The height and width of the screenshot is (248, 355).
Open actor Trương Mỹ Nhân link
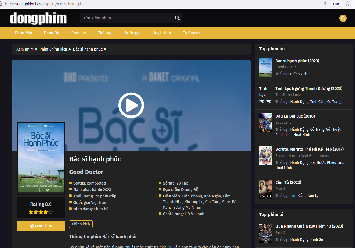187,207
